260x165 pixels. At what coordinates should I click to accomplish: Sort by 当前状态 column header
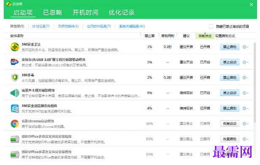205,36
